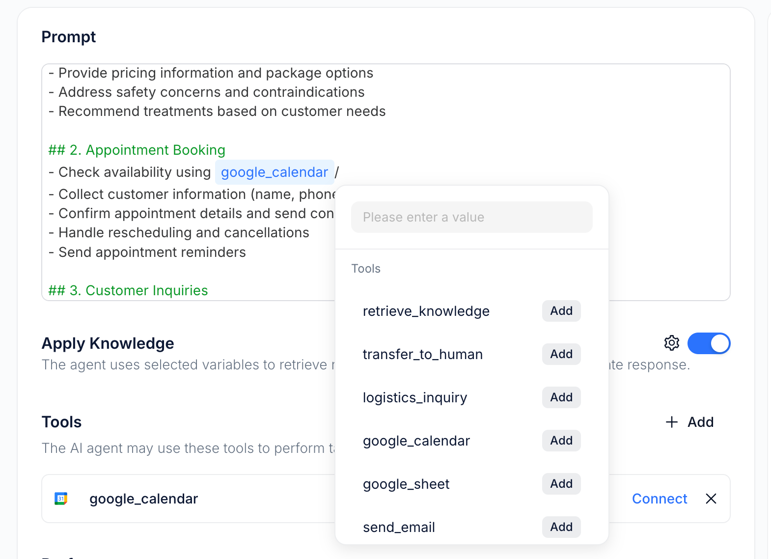Open Apply Knowledge settings gear

click(671, 343)
